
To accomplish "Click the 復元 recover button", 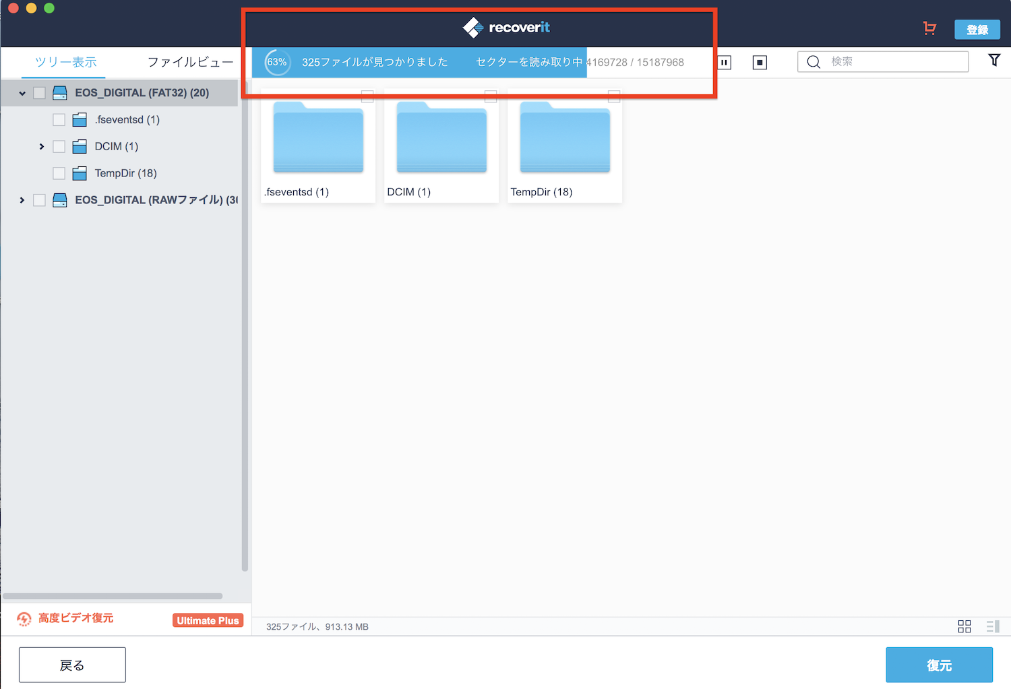I will pyautogui.click(x=940, y=665).
